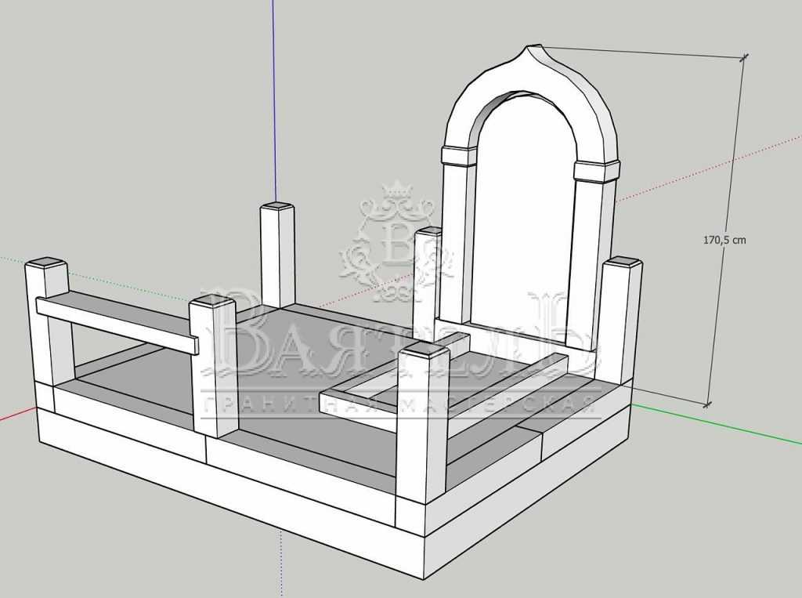
Task: Click the bottom endpoint of dimension line
Action: (708, 404)
